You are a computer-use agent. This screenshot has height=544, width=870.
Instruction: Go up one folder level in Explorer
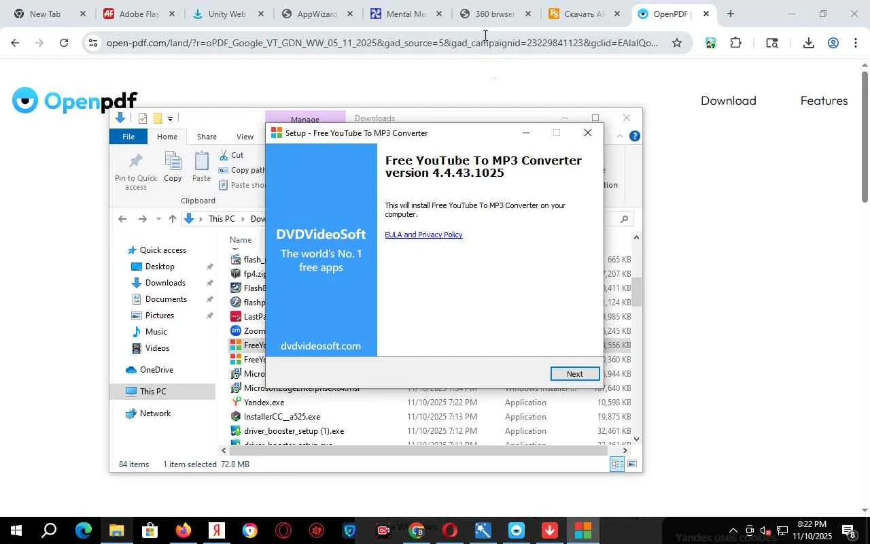coord(173,219)
